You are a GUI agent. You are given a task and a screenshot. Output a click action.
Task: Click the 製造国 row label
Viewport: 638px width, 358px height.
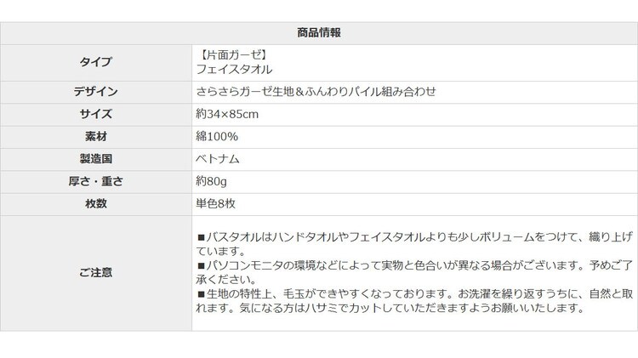point(95,158)
